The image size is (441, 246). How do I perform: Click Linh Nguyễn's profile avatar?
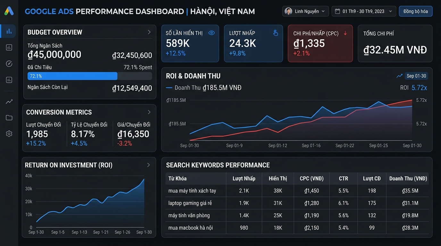(288, 11)
